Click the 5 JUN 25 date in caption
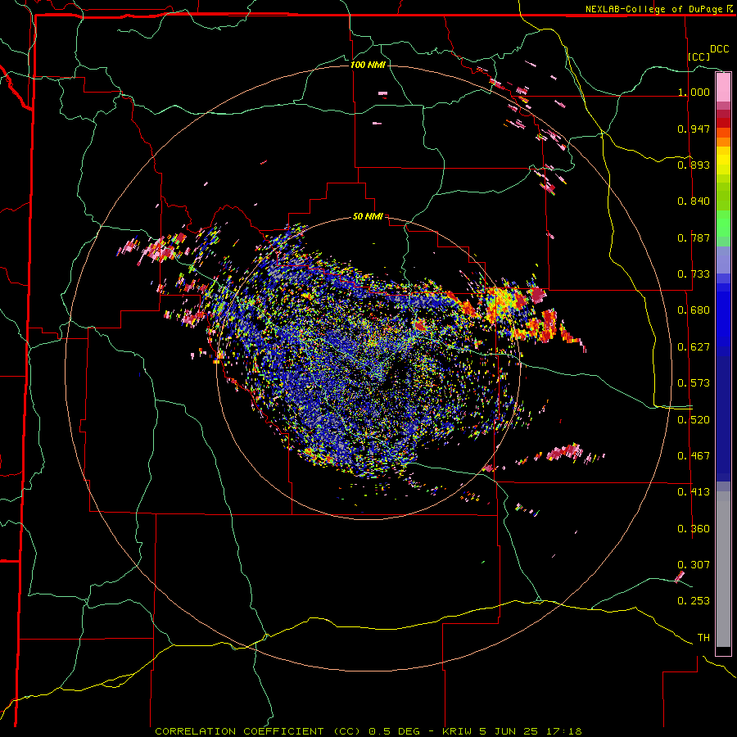The width and height of the screenshot is (737, 737). pos(509,731)
